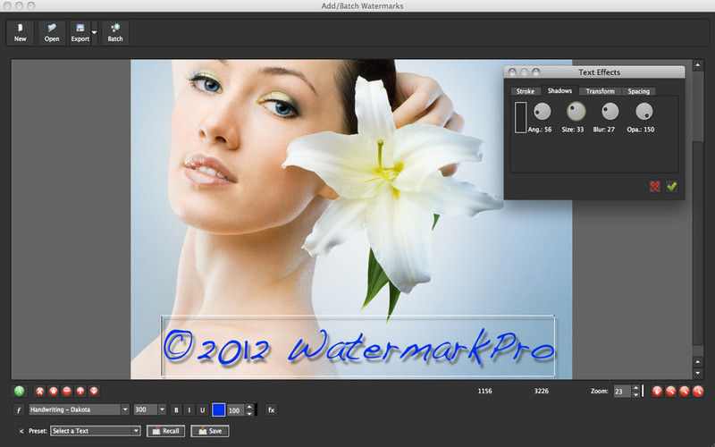Open the font size 300 dropdown

pyautogui.click(x=149, y=409)
